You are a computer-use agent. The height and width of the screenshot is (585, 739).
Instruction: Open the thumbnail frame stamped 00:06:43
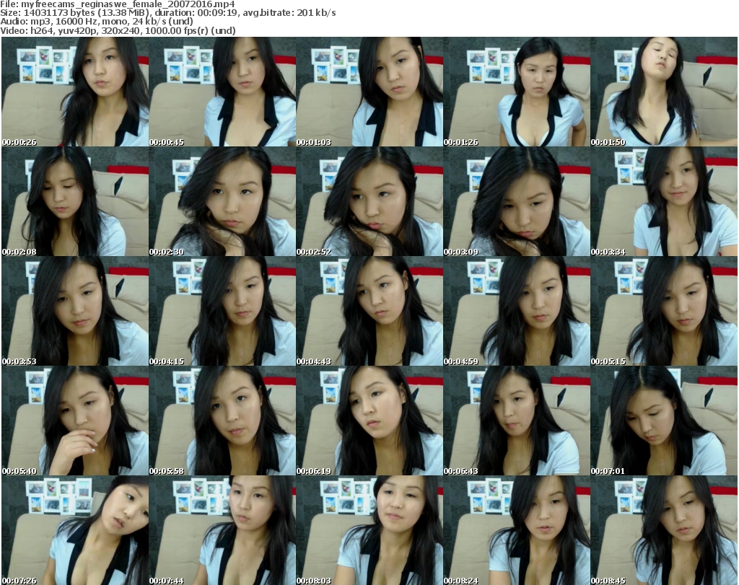click(517, 421)
